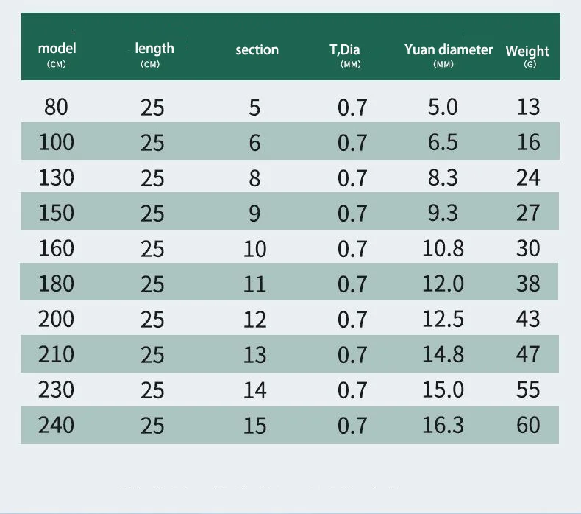581x514 pixels.
Task: Select model 230 cell
Action: 56,390
